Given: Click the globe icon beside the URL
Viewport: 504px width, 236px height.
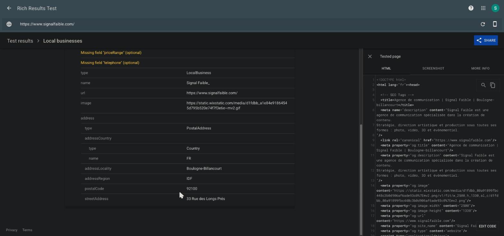Looking at the screenshot, I should coord(9,24).
